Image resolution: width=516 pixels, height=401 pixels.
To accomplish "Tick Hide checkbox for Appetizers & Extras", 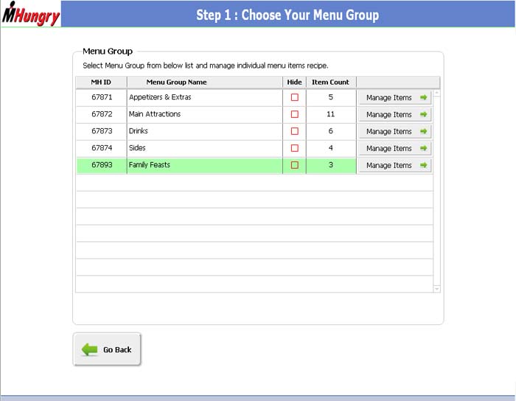I will [x=295, y=97].
